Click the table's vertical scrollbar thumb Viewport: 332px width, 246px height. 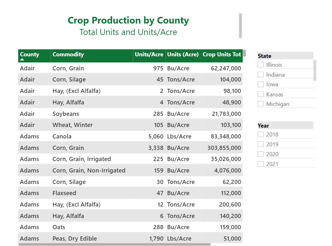coord(245,53)
